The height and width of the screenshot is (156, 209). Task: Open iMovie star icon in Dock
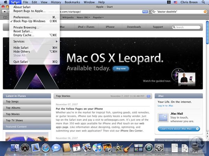(x=118, y=148)
